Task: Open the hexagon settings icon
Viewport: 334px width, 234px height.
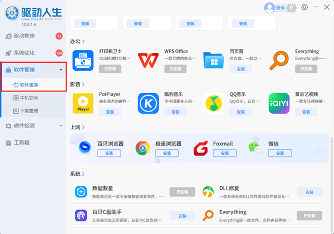Action: click(304, 7)
